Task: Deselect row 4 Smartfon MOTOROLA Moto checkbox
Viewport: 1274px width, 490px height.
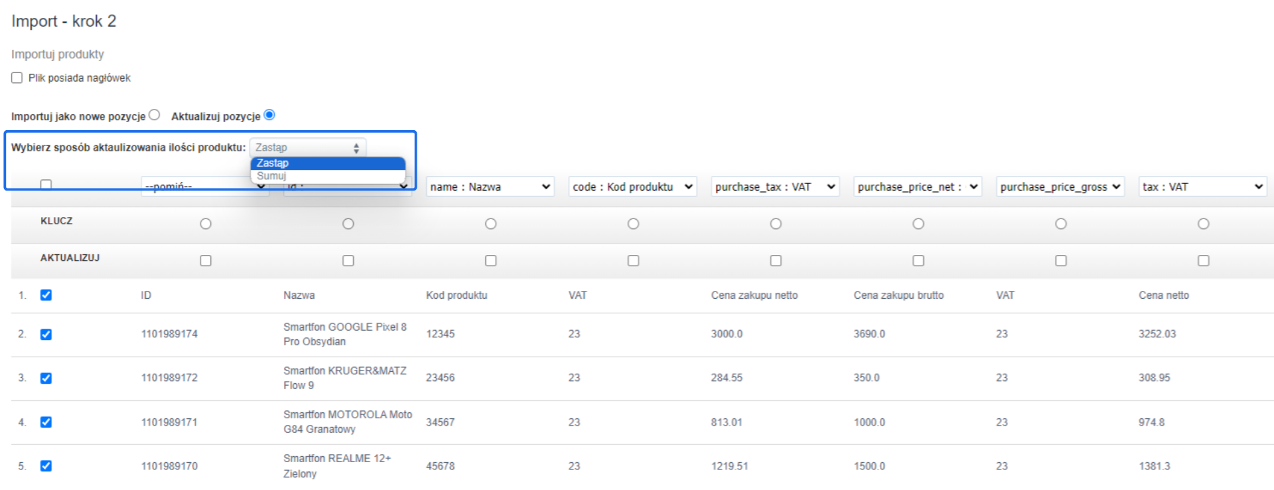Action: 46,422
